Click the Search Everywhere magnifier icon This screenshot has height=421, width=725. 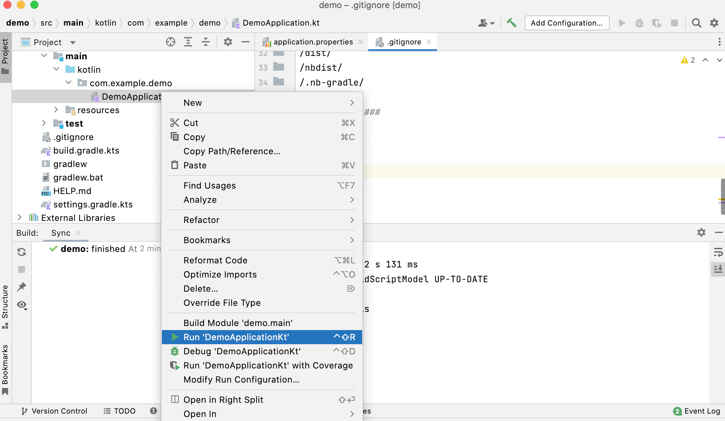pyautogui.click(x=696, y=23)
